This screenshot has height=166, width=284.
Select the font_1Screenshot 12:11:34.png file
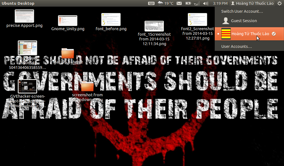(x=154, y=26)
